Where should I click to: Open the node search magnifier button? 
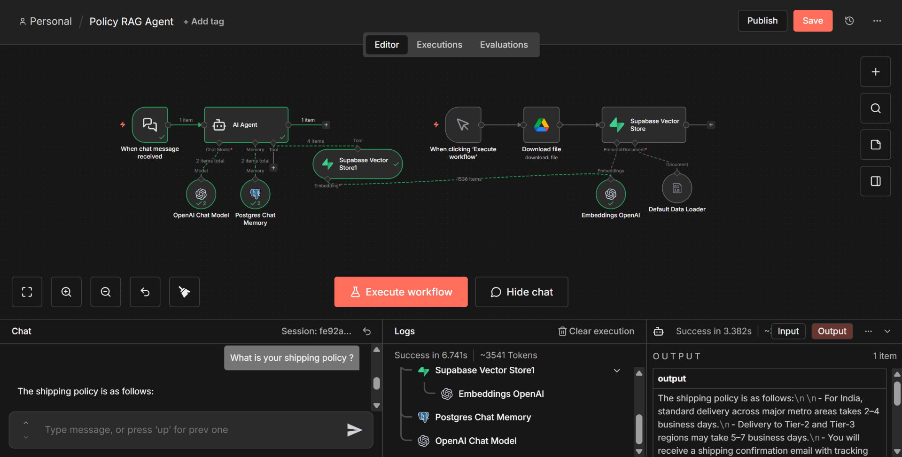tap(875, 108)
